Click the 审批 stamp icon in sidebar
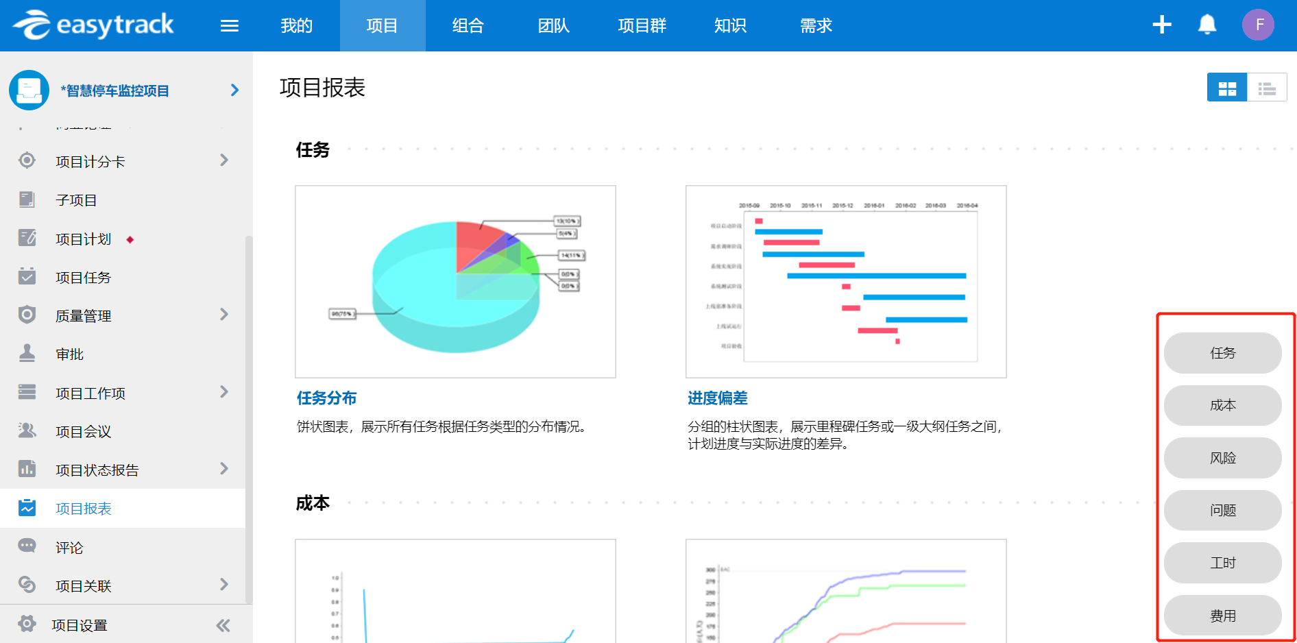 coord(27,354)
